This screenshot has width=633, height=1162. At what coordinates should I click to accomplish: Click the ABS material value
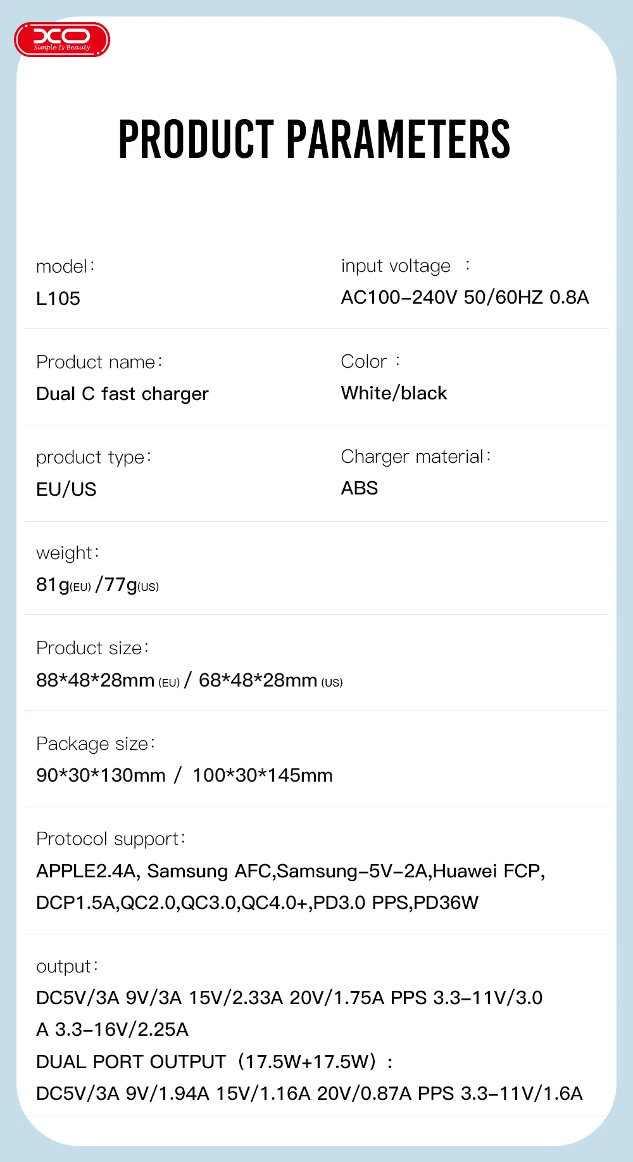point(360,488)
